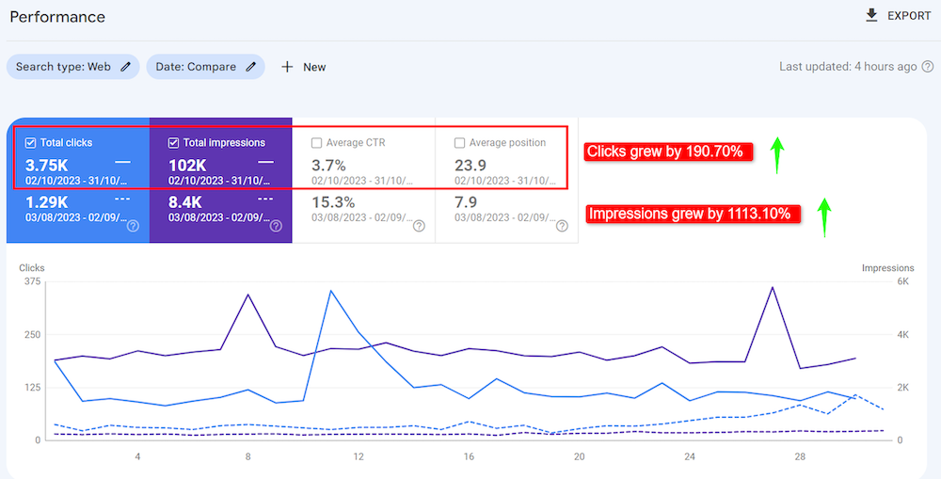The height and width of the screenshot is (479, 941).
Task: Click the Performance page heading
Action: 57,17
